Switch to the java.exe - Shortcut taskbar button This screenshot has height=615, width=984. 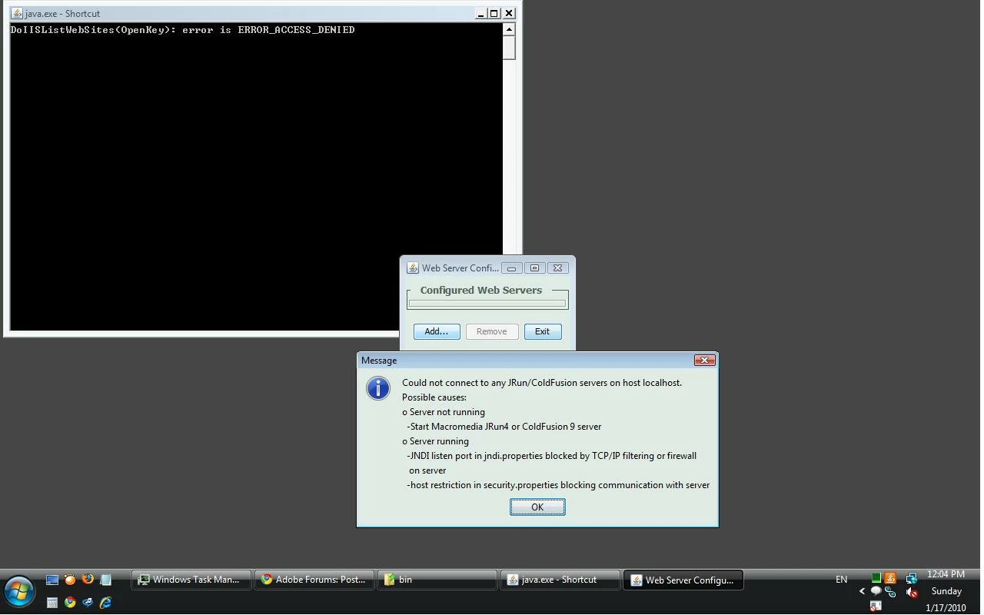coord(560,580)
